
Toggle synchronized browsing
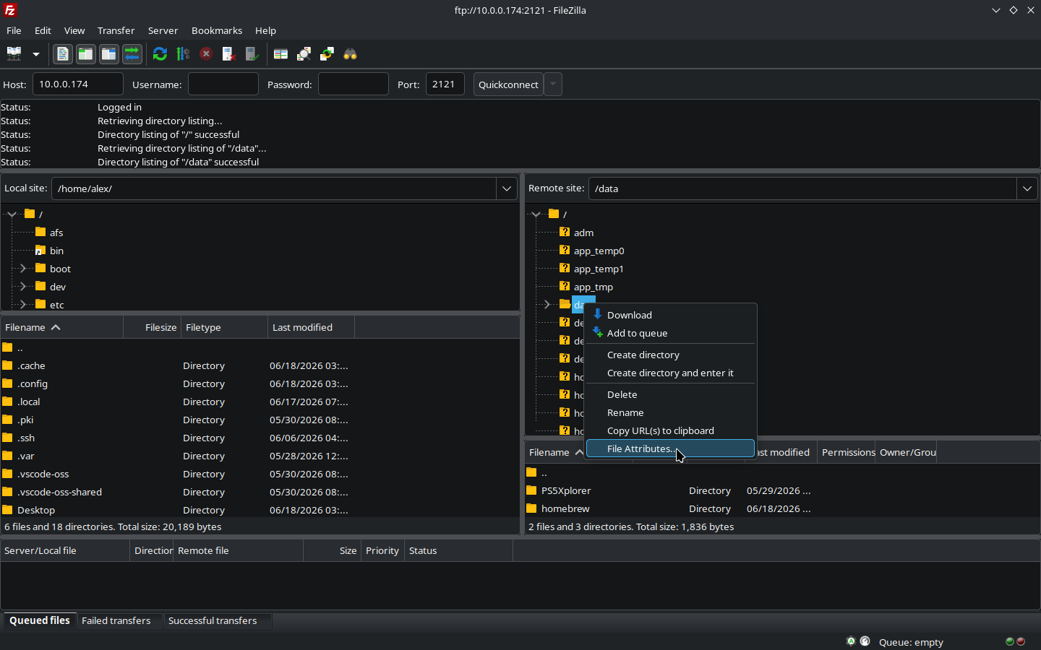point(327,54)
